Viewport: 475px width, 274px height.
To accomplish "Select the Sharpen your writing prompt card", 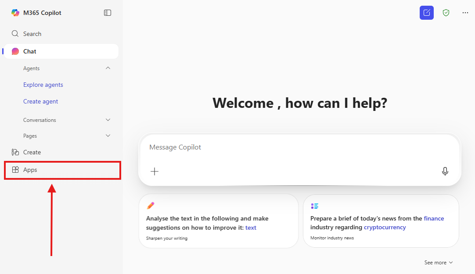I will click(x=218, y=221).
